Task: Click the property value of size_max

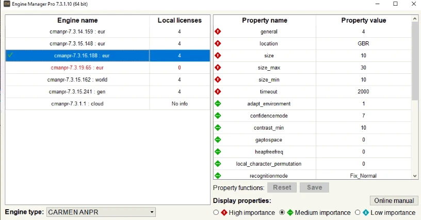Action: coord(363,68)
